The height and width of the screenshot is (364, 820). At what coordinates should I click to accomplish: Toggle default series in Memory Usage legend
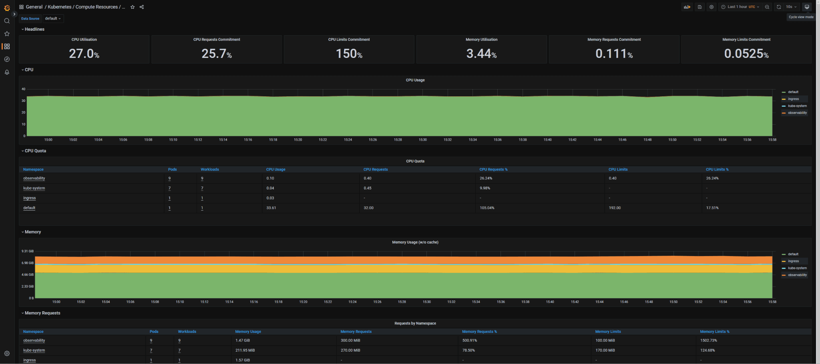[793, 254]
